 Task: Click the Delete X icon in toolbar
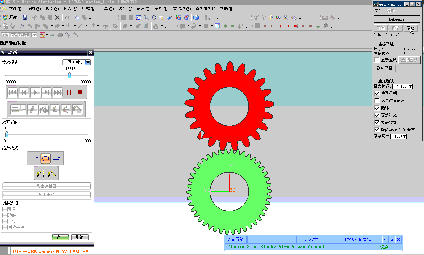click(57, 17)
